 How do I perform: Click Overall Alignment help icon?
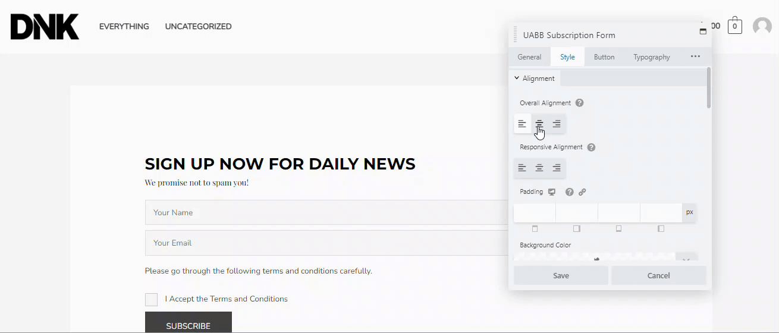point(579,103)
